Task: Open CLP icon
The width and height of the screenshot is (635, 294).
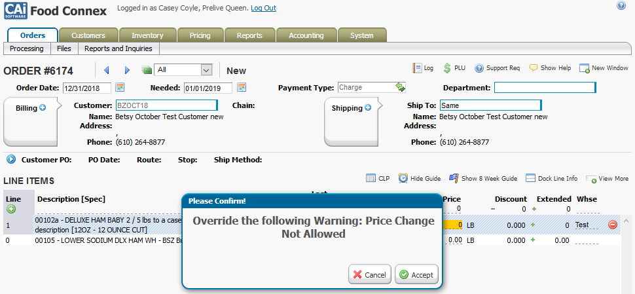Action: click(x=378, y=178)
